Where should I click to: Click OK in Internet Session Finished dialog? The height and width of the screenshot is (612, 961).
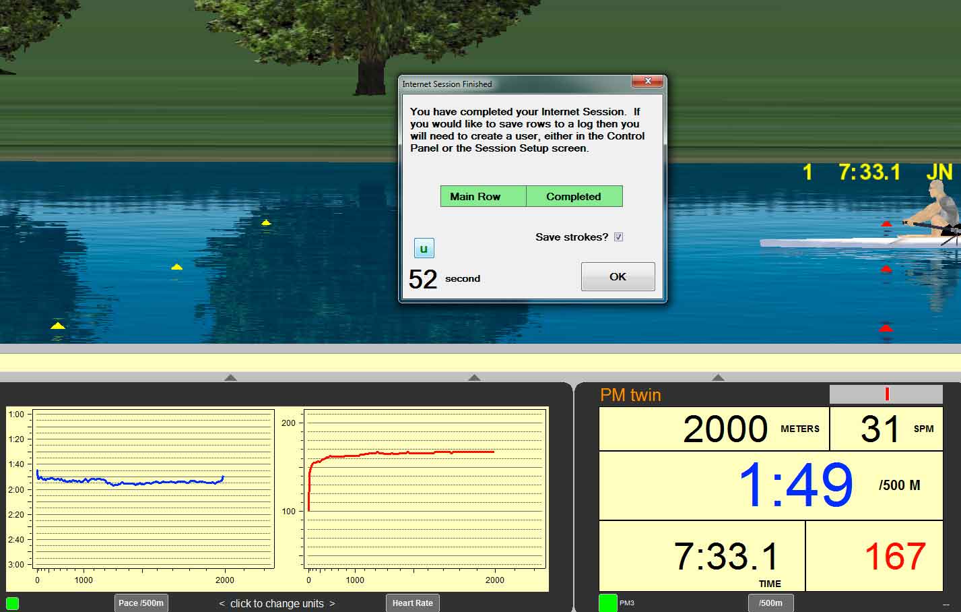pos(618,276)
